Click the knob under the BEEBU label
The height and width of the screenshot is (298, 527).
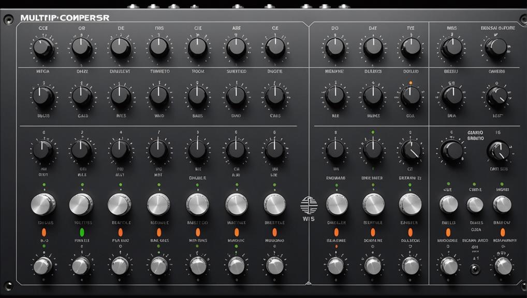click(x=452, y=96)
